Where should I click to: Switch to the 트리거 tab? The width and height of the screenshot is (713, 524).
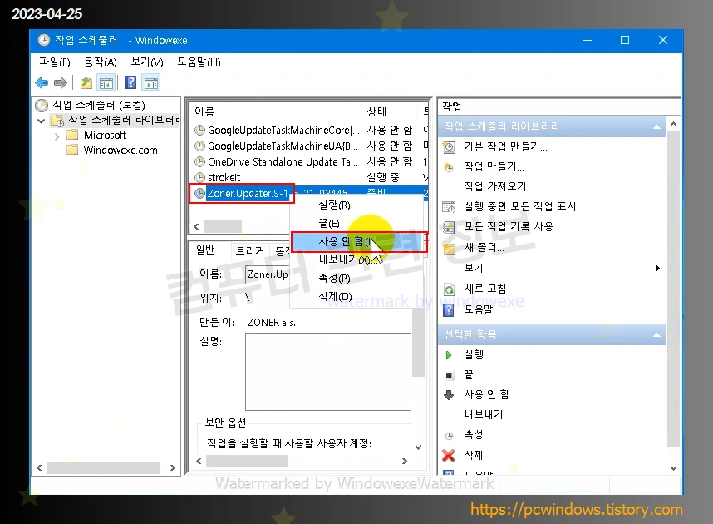[x=249, y=251]
